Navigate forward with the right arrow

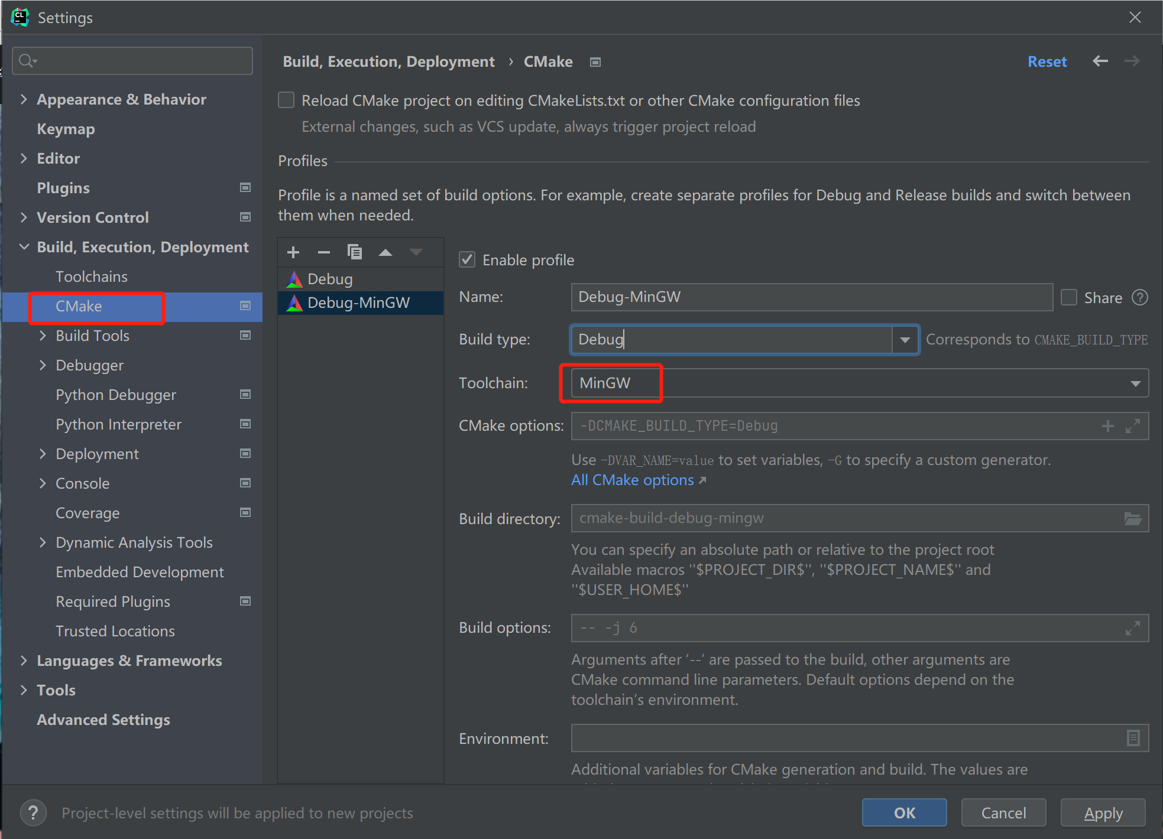coord(1132,61)
